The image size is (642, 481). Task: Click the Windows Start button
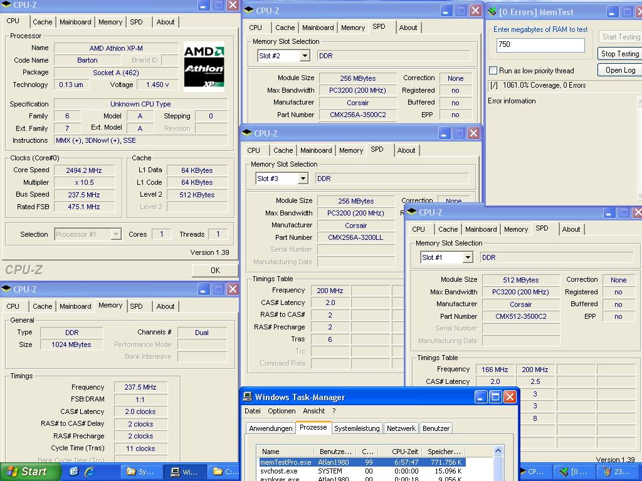[29, 472]
